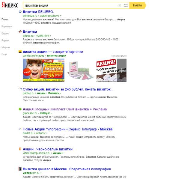Show more images via plus overlay
The height and width of the screenshot is (179, 178).
click(x=122, y=70)
